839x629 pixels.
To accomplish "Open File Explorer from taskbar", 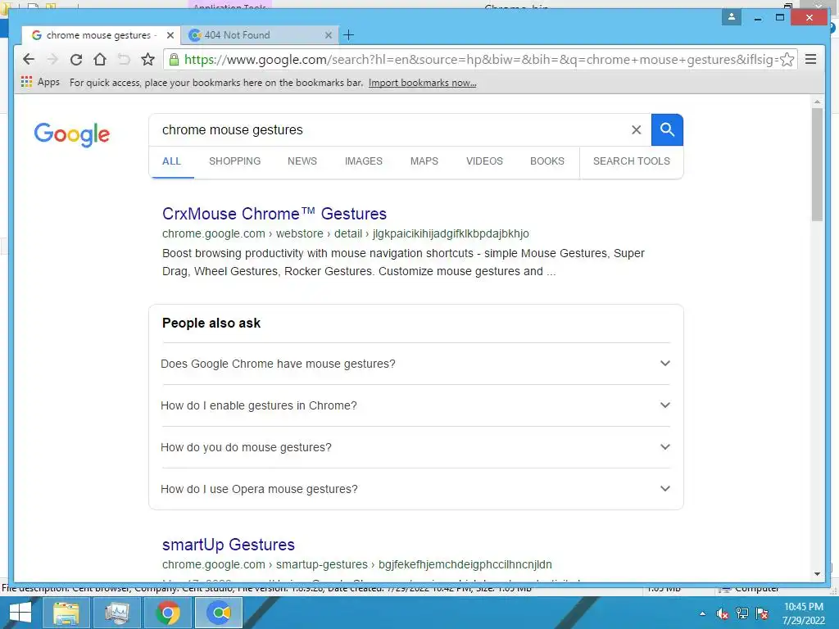I will [66, 613].
